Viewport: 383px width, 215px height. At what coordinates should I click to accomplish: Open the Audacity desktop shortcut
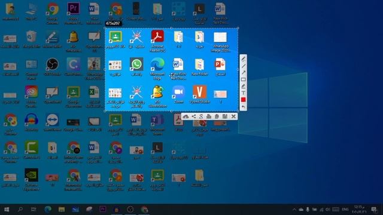(31, 122)
